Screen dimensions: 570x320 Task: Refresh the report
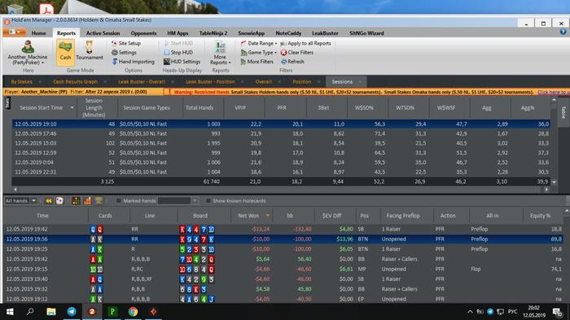click(292, 62)
